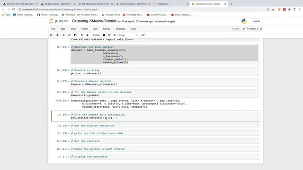Open the View menu
The height and width of the screenshot is (170, 303).
tap(73, 29)
